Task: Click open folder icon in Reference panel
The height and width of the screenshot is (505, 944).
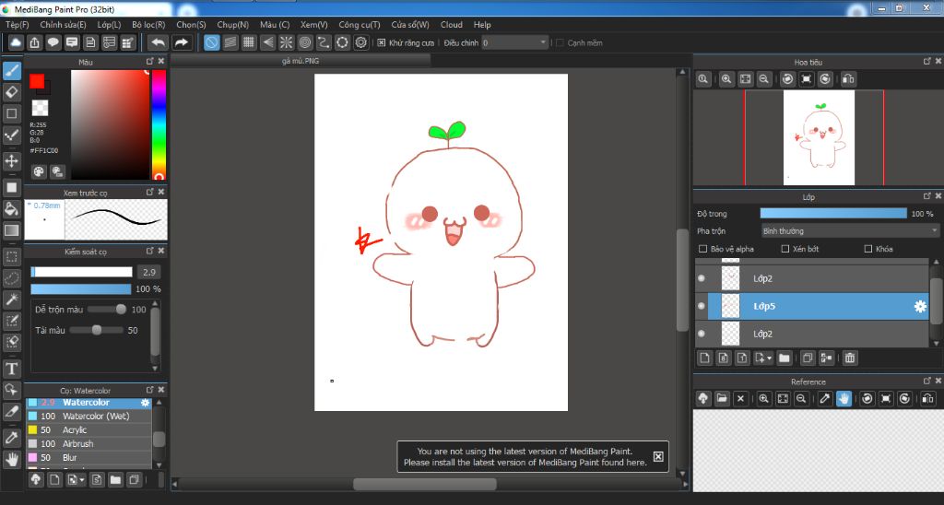Action: coord(722,398)
